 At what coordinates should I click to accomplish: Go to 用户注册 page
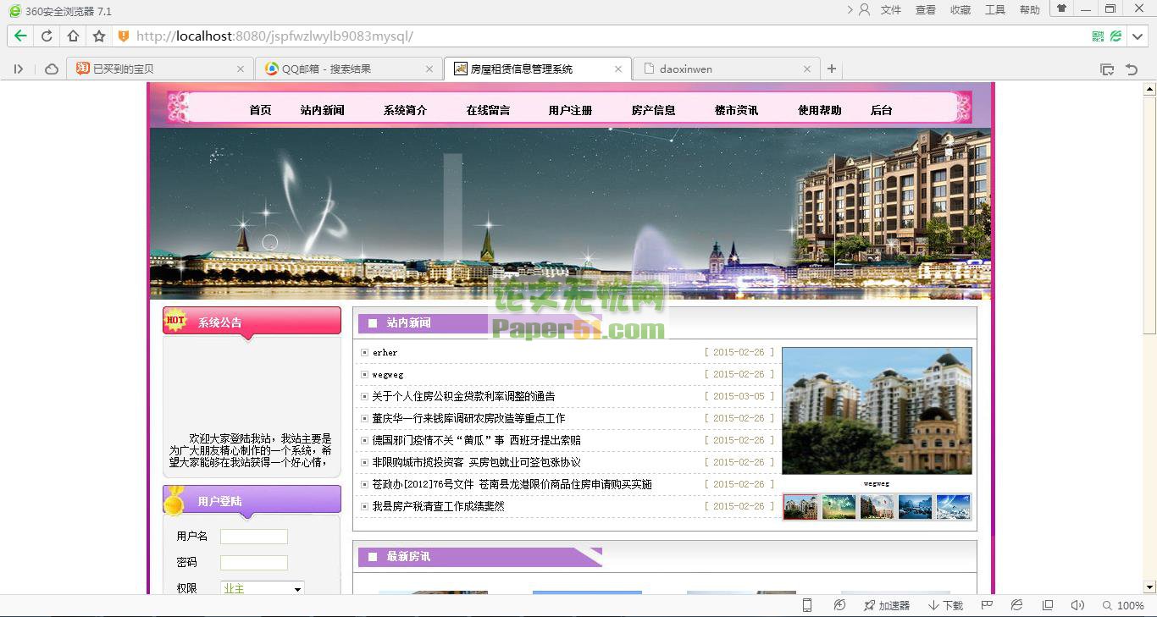click(x=570, y=110)
